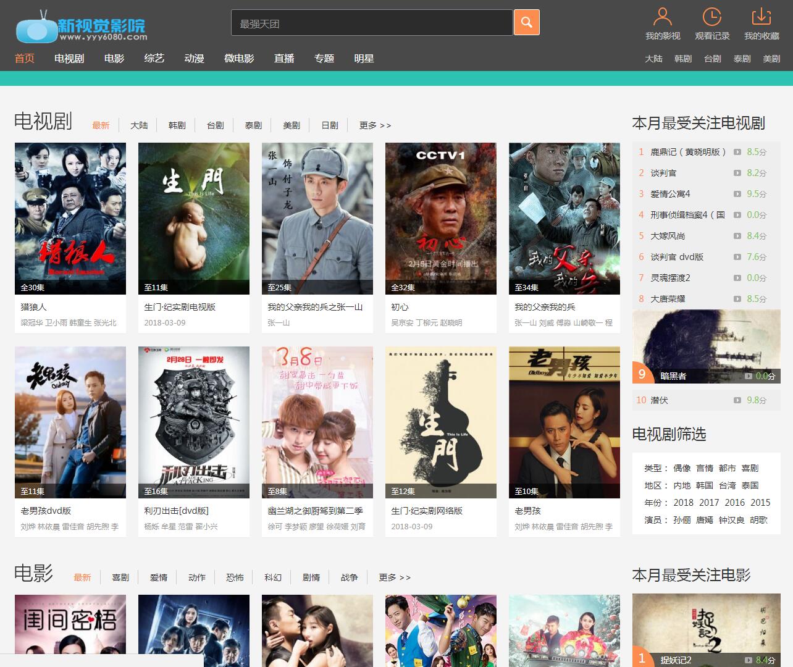Open 观看记录 clock icon

point(712,17)
